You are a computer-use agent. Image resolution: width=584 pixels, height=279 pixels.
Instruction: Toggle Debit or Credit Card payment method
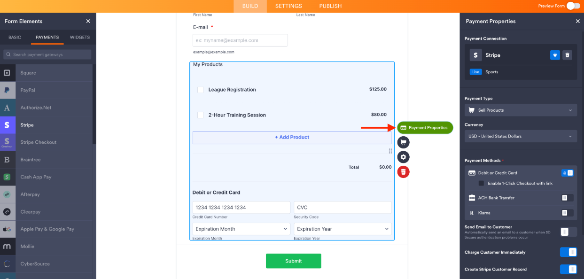coord(567,173)
